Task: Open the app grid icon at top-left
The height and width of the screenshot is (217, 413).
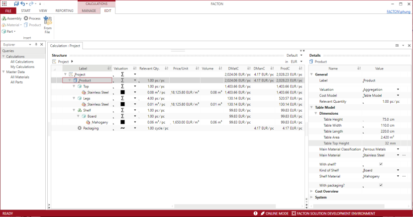Action: pos(4,3)
